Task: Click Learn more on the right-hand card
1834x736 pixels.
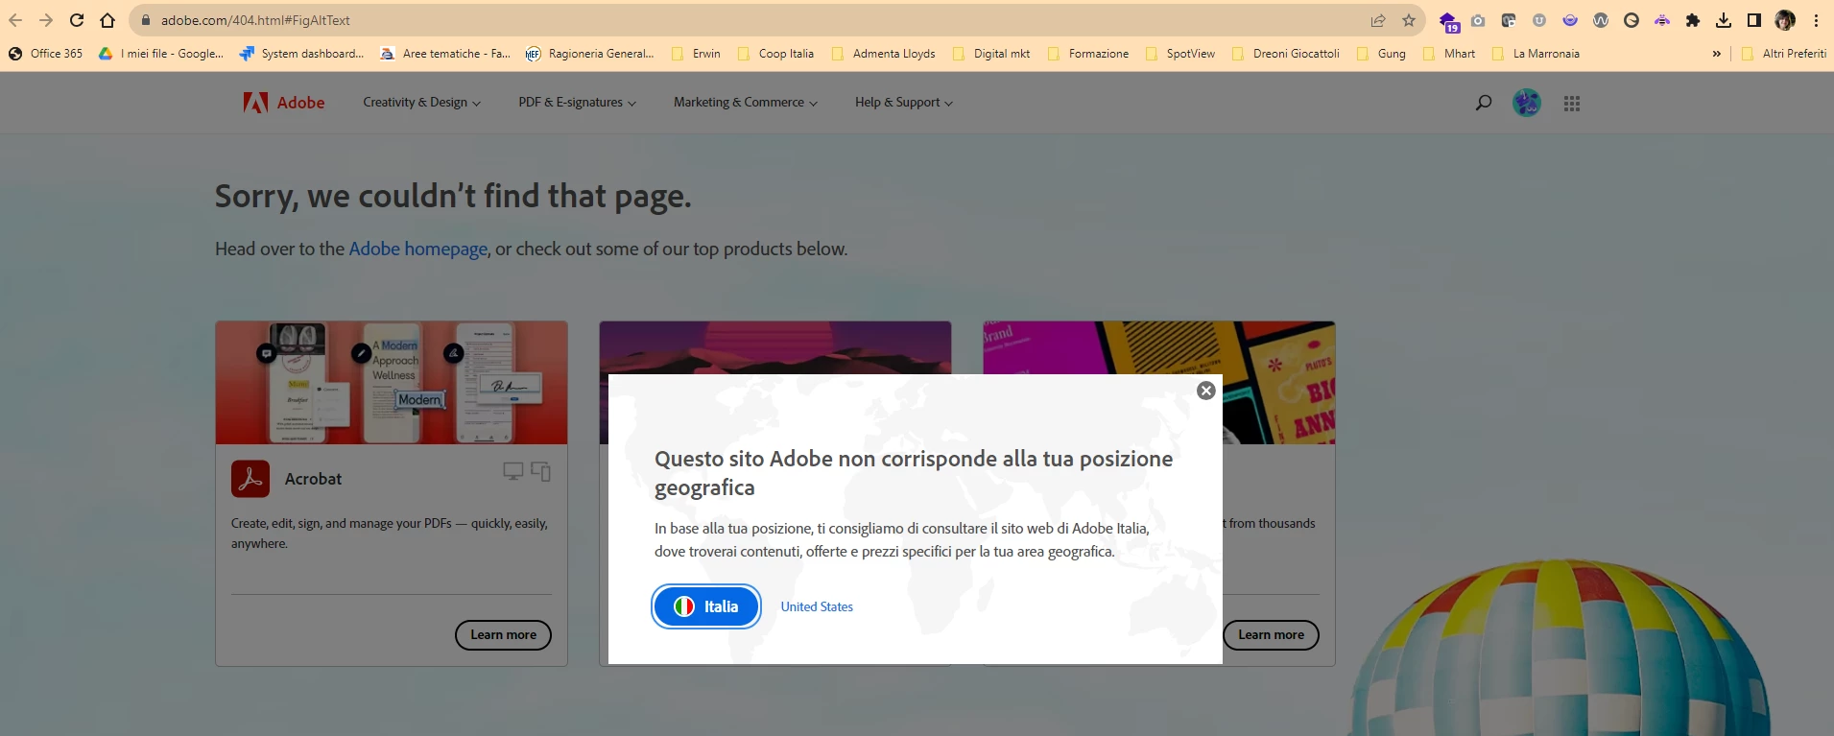Action: tap(1271, 635)
